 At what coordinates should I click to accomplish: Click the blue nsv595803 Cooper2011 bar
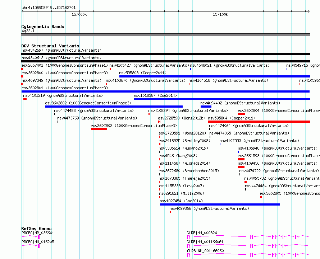215,76
